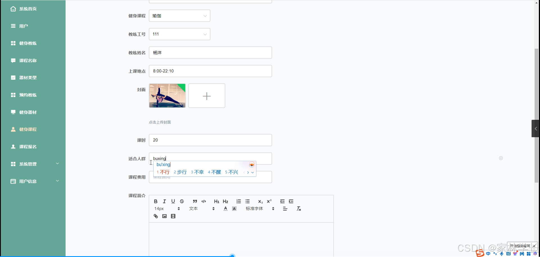Toggle bold formatting in editor
Viewport: 540px width, 257px height.
pos(156,201)
